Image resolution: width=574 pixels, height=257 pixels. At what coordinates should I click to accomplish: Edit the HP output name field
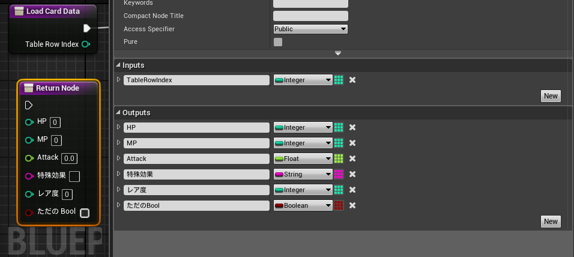point(196,128)
